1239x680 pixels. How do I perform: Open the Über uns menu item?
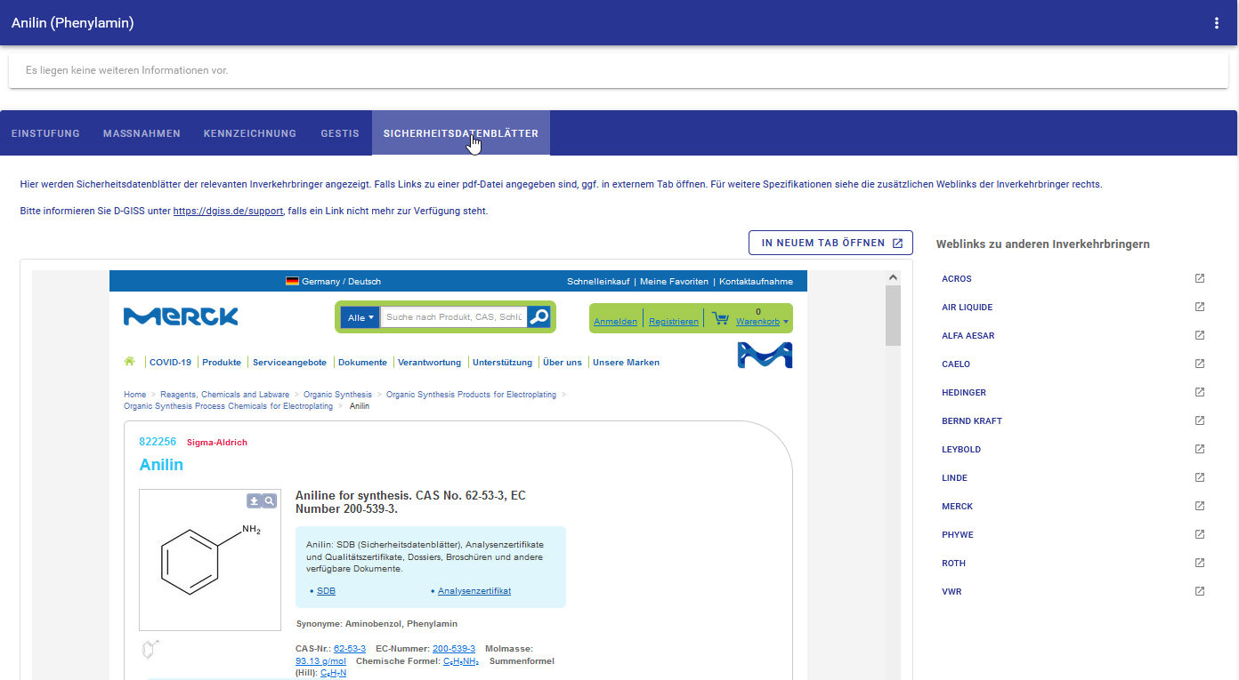pyautogui.click(x=563, y=363)
